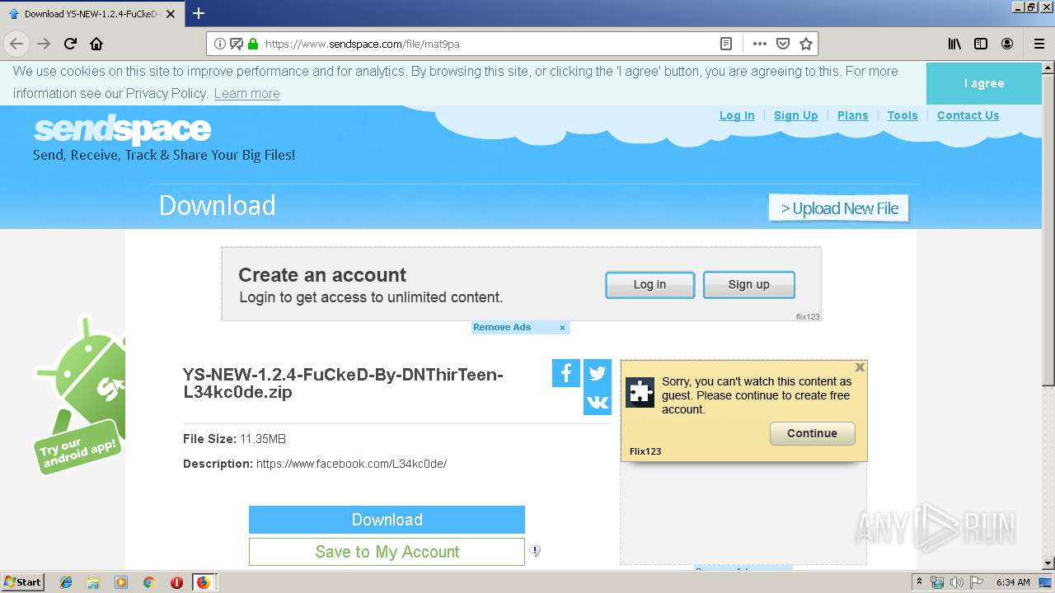Select the sendspace download tab
This screenshot has width=1055, height=593.
coord(91,14)
